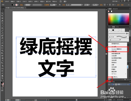
Task: Switch to the 画笔 brushes panel tab
Action: [113, 27]
